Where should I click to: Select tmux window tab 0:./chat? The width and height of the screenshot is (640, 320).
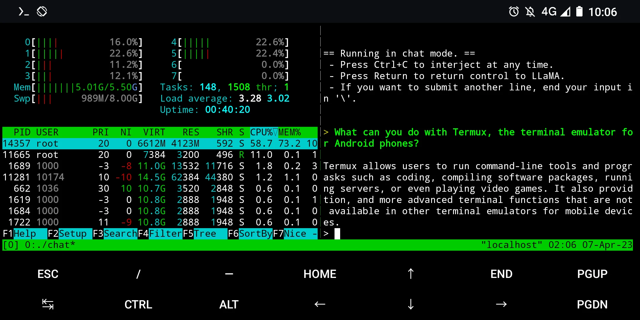(x=50, y=245)
